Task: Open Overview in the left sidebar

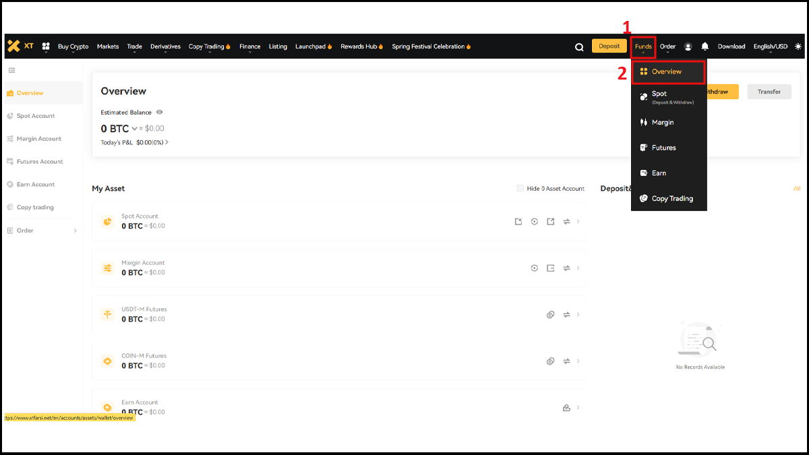Action: (x=43, y=93)
